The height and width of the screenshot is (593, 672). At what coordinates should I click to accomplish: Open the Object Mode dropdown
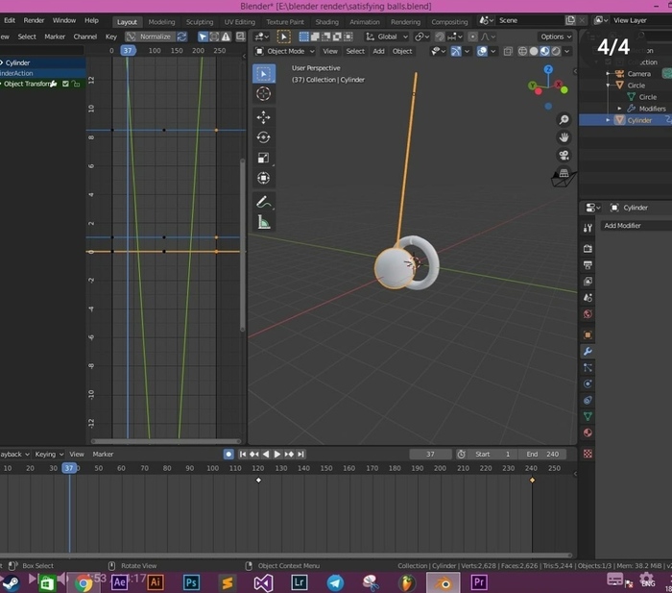click(289, 51)
